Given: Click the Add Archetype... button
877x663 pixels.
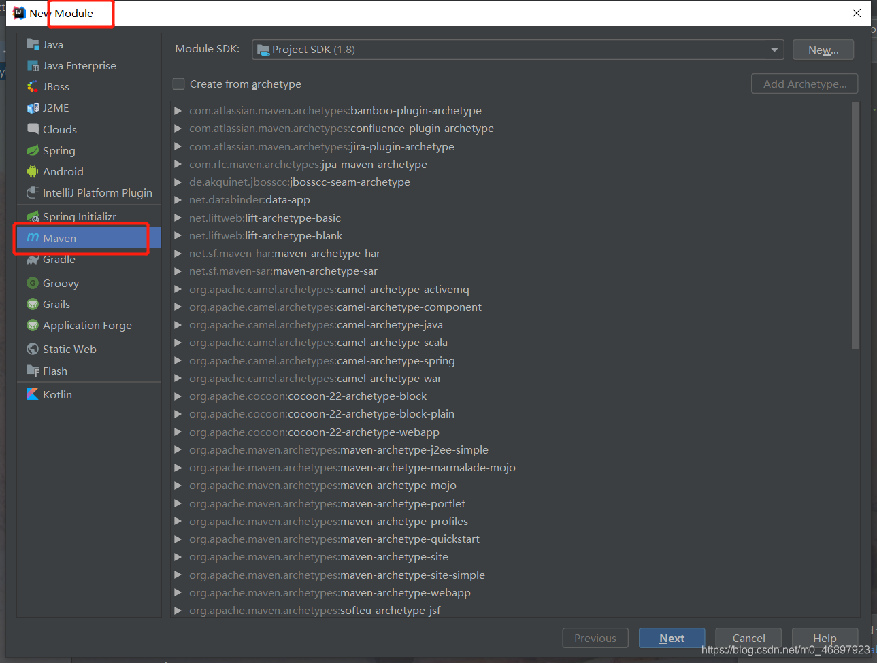Looking at the screenshot, I should (804, 84).
